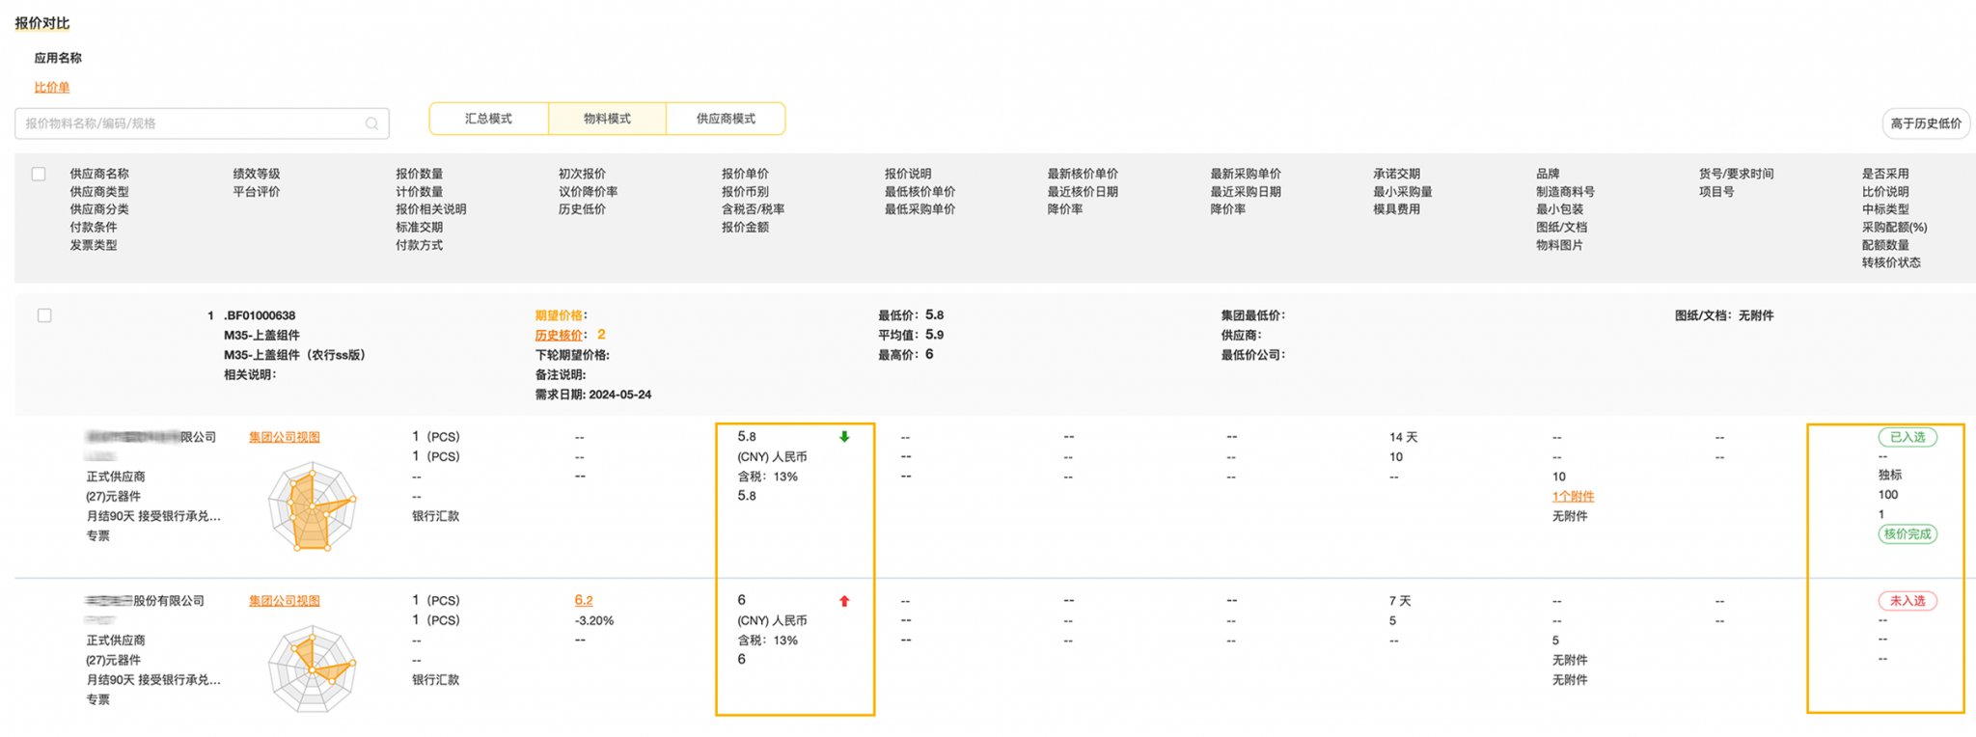
Task: Toggle select-all checkbox in table header
Action: [x=39, y=175]
